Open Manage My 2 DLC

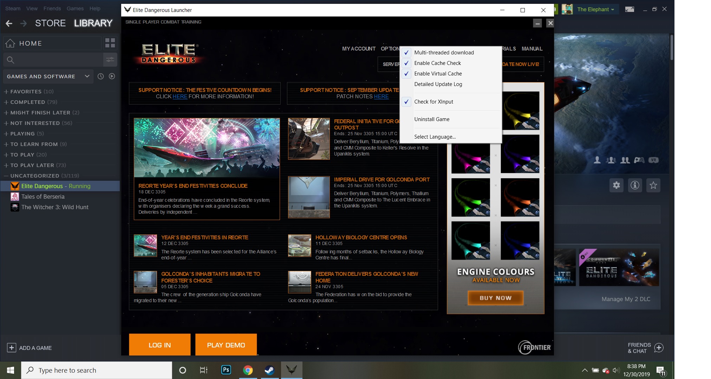click(x=626, y=299)
